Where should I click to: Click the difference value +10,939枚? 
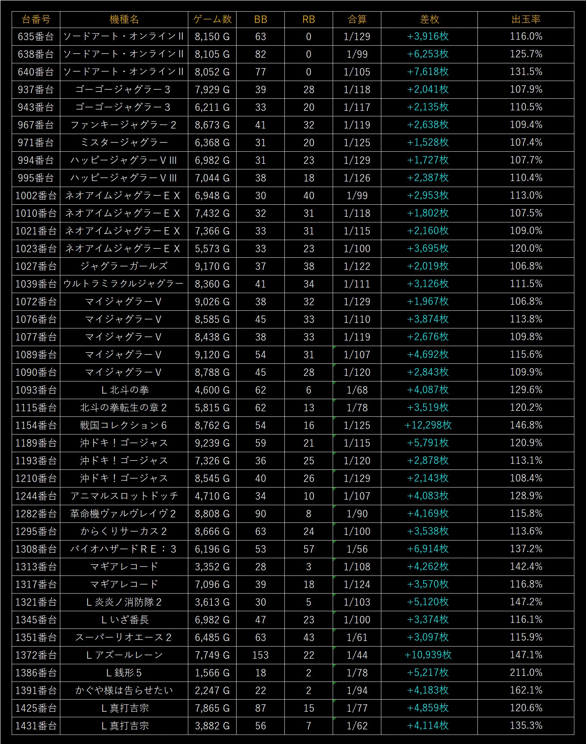(428, 655)
